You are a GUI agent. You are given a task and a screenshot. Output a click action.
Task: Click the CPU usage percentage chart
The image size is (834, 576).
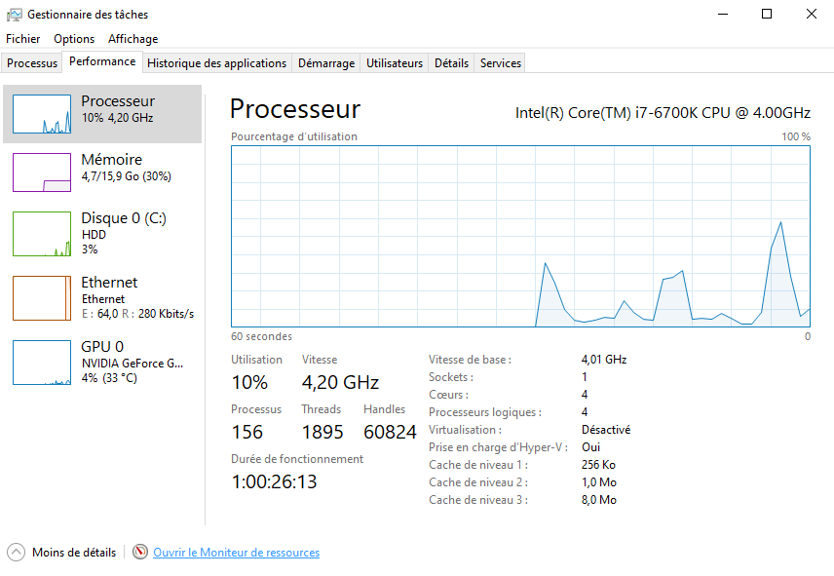[x=520, y=236]
